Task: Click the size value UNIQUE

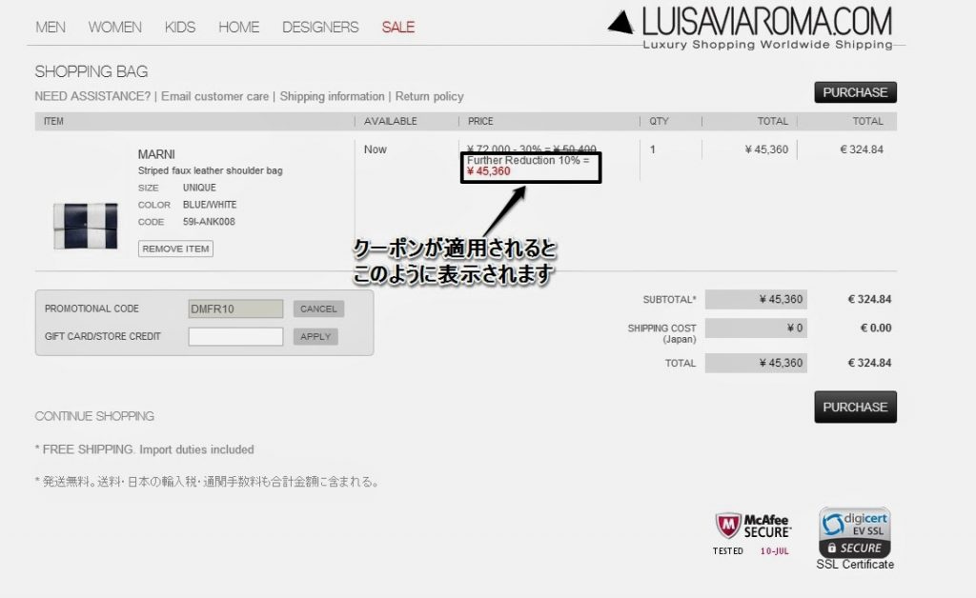Action: (199, 188)
